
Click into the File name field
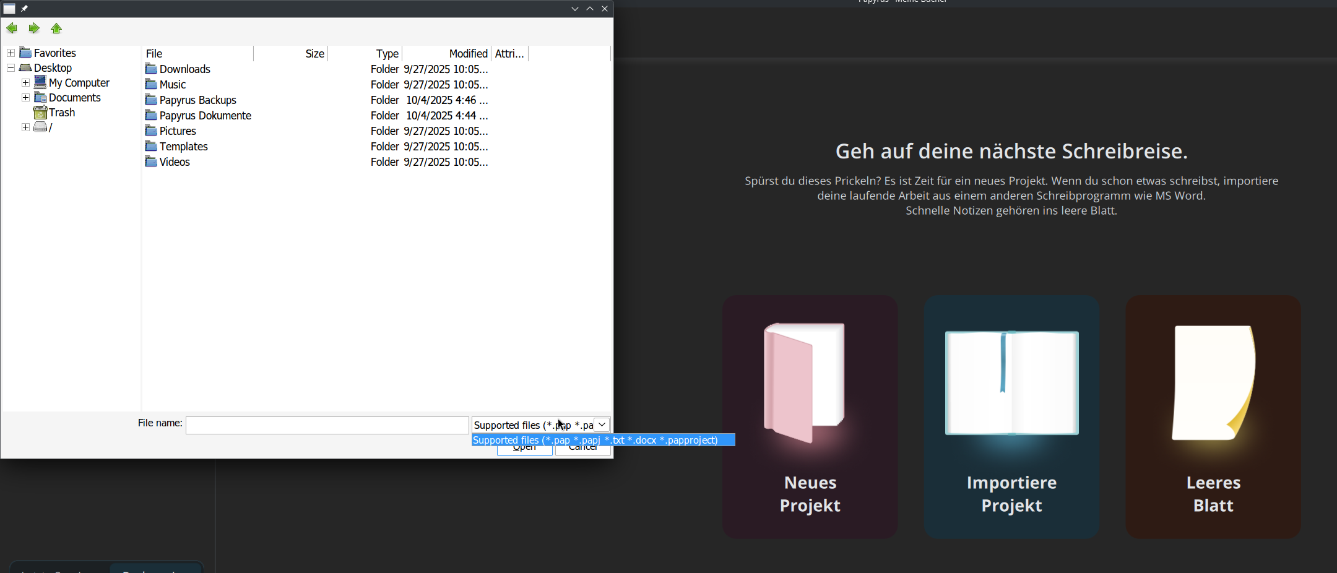[x=327, y=426]
